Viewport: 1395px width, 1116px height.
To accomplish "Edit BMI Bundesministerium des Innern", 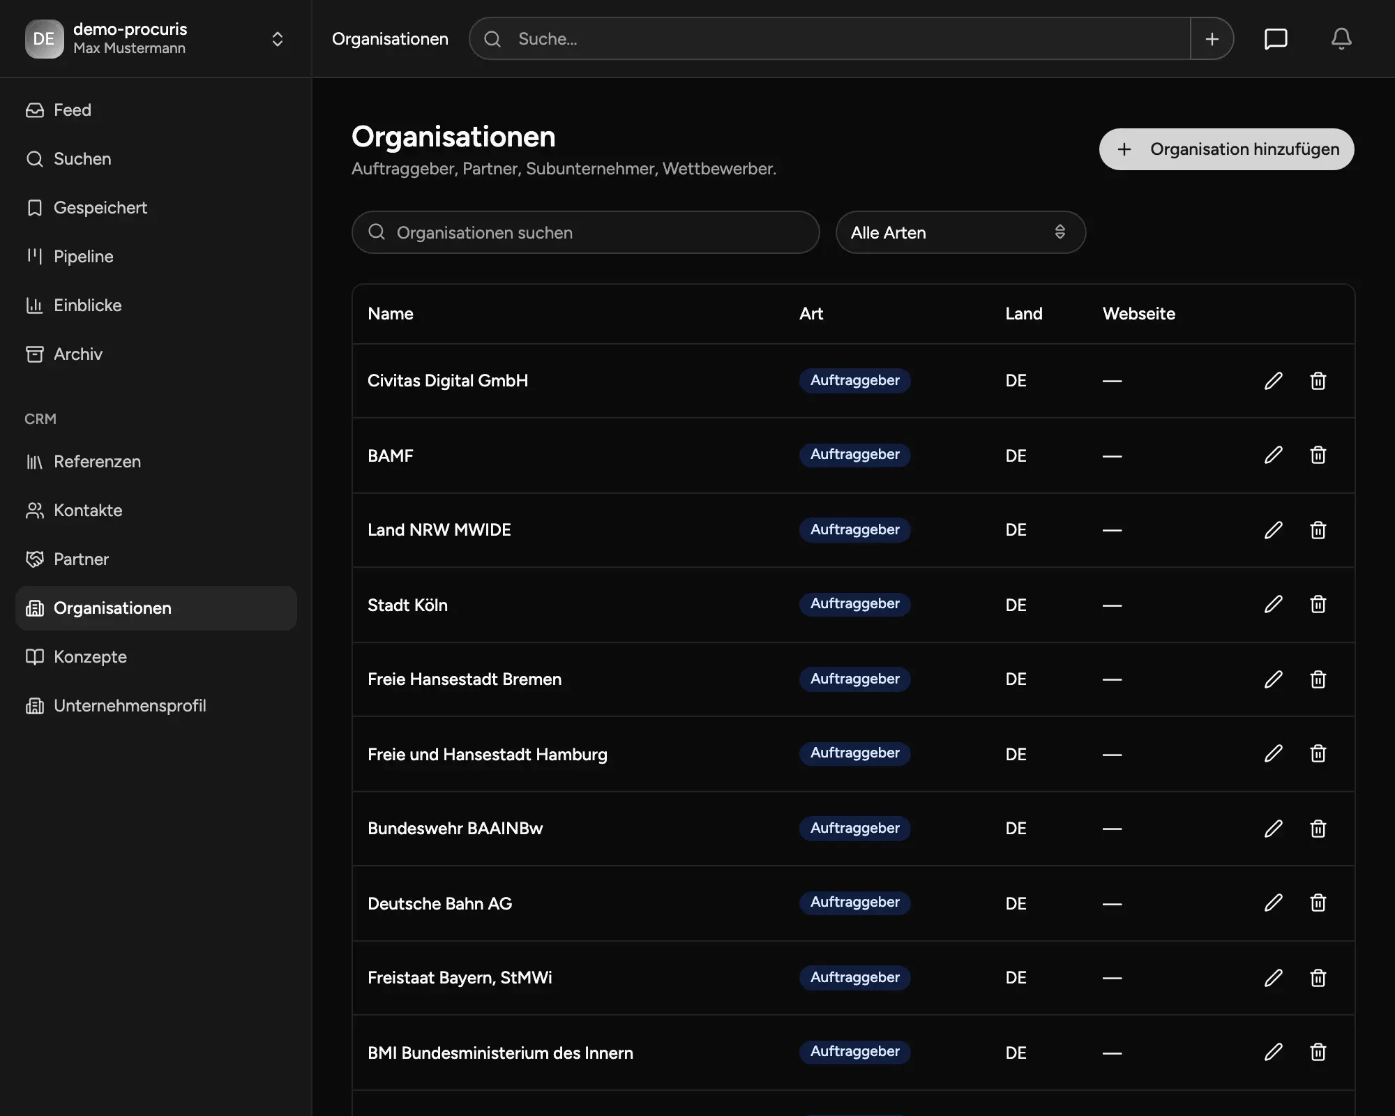I will pos(1274,1053).
